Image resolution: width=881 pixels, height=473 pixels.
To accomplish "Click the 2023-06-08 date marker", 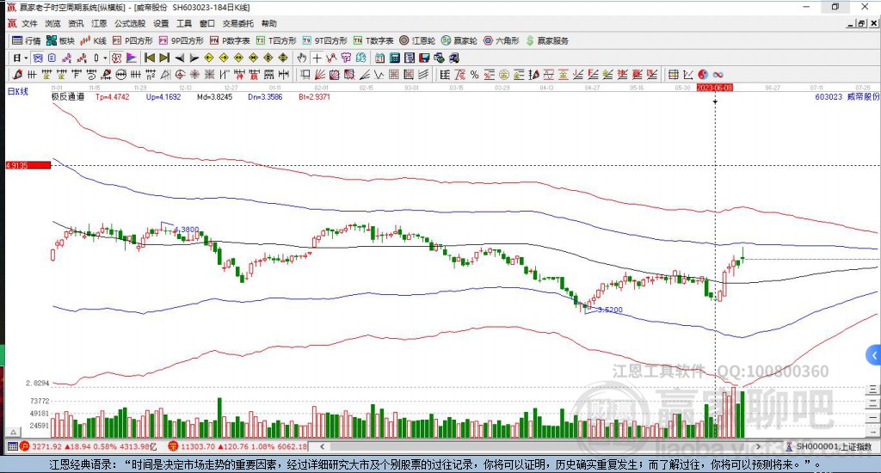I will (x=715, y=88).
